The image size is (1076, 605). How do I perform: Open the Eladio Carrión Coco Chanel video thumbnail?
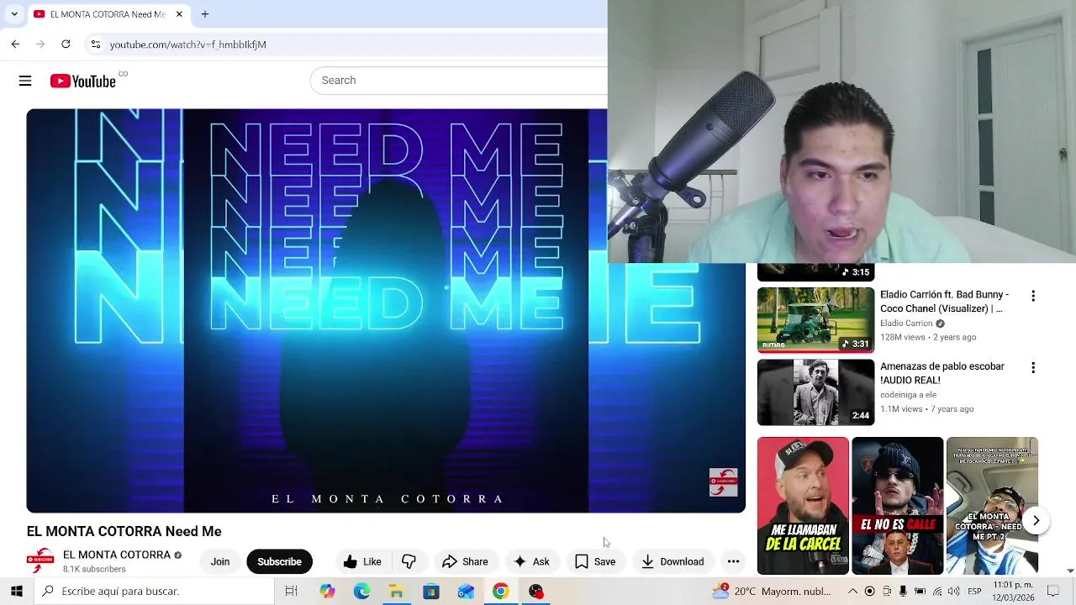[x=815, y=319]
